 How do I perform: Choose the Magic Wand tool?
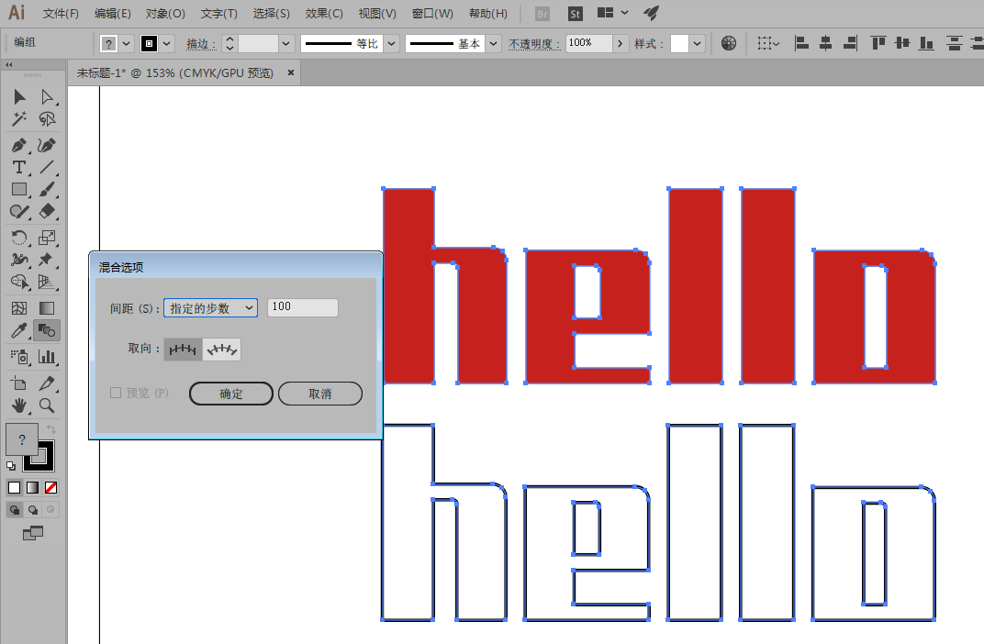[19, 118]
